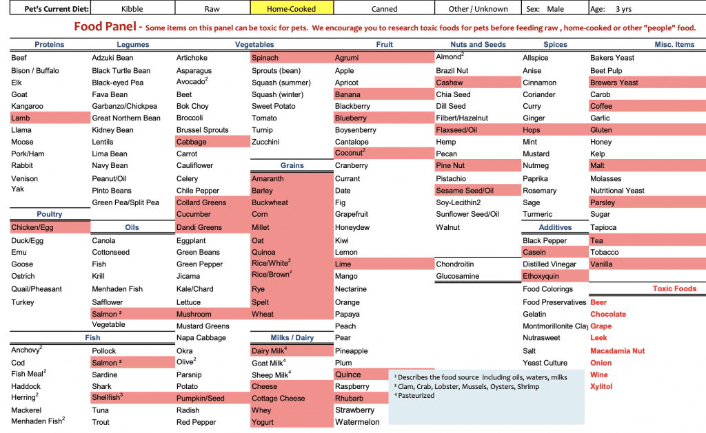Click the highlighted Yogurt cell
Screen dimensions: 706x433
[x=292, y=422]
